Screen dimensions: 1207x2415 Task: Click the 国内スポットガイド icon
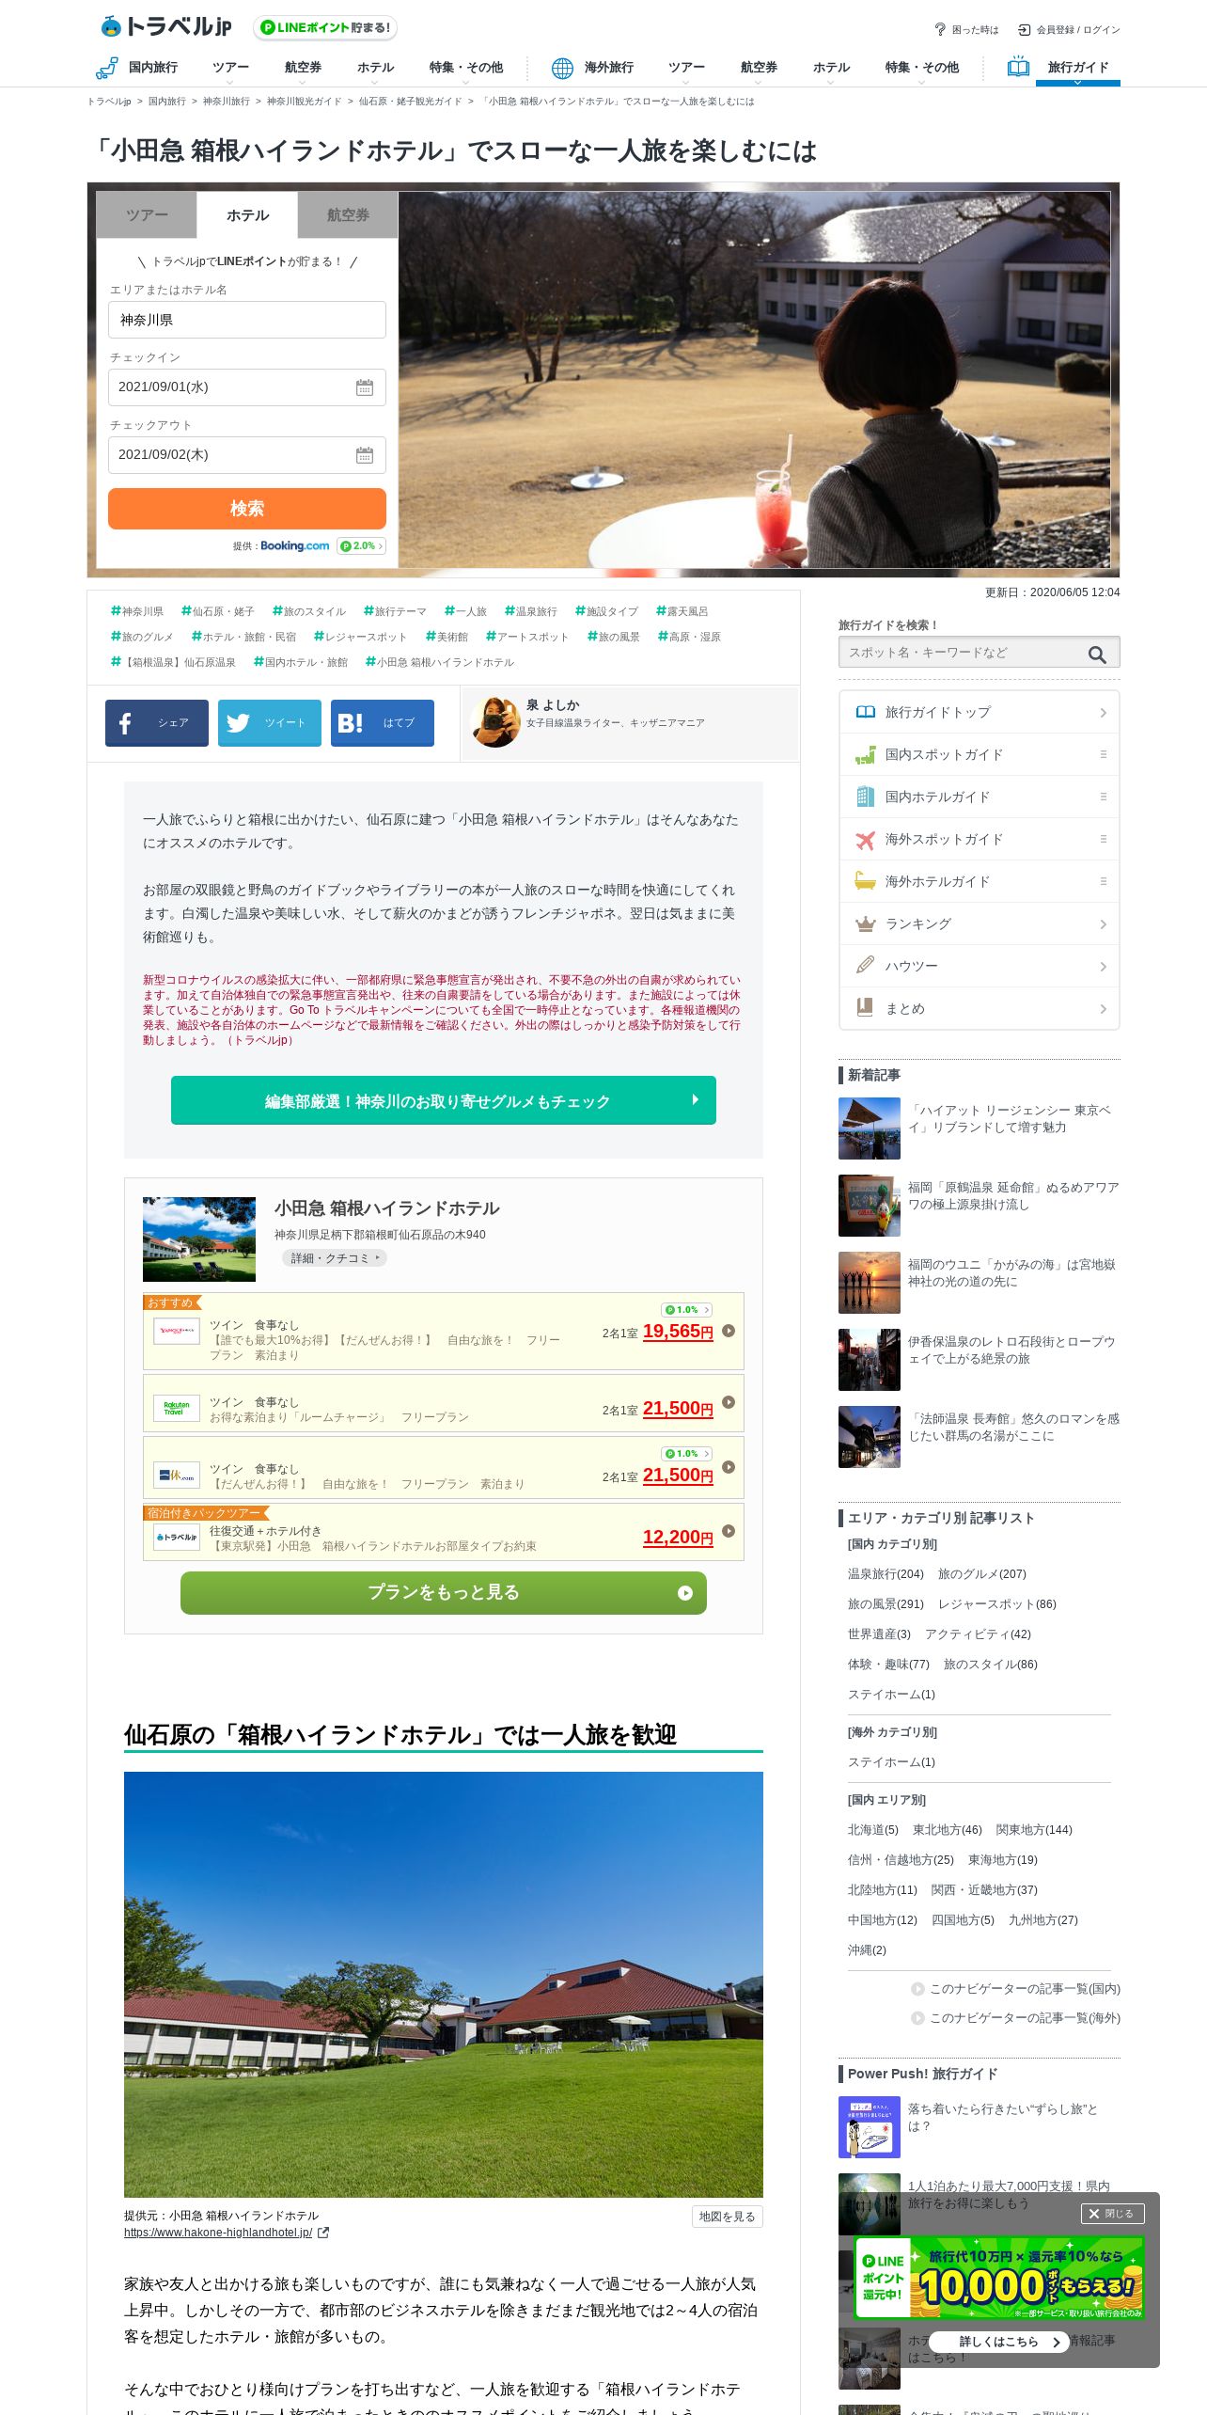point(865,755)
